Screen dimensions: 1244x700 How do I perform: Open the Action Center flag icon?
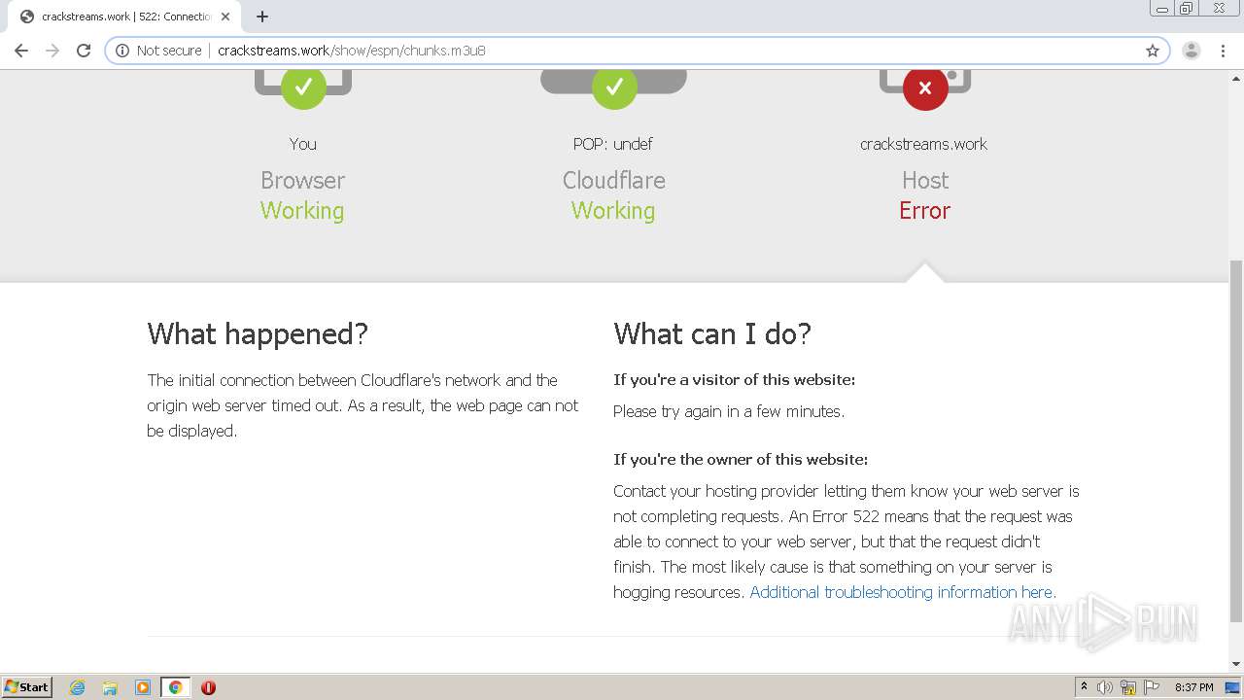(x=1152, y=687)
